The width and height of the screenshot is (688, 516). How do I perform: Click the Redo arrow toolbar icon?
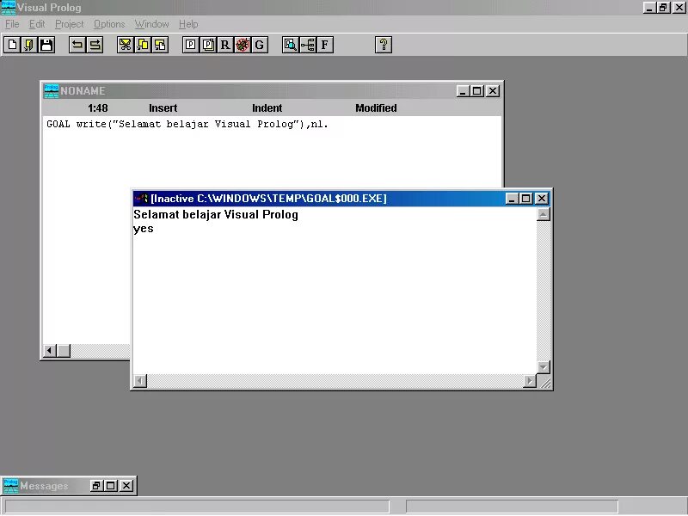coord(95,45)
